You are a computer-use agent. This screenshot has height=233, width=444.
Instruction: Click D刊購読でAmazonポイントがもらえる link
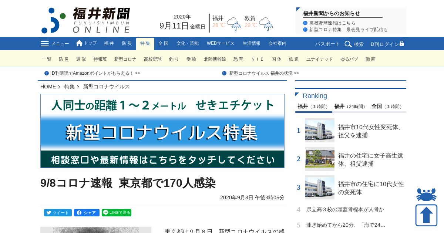point(96,73)
